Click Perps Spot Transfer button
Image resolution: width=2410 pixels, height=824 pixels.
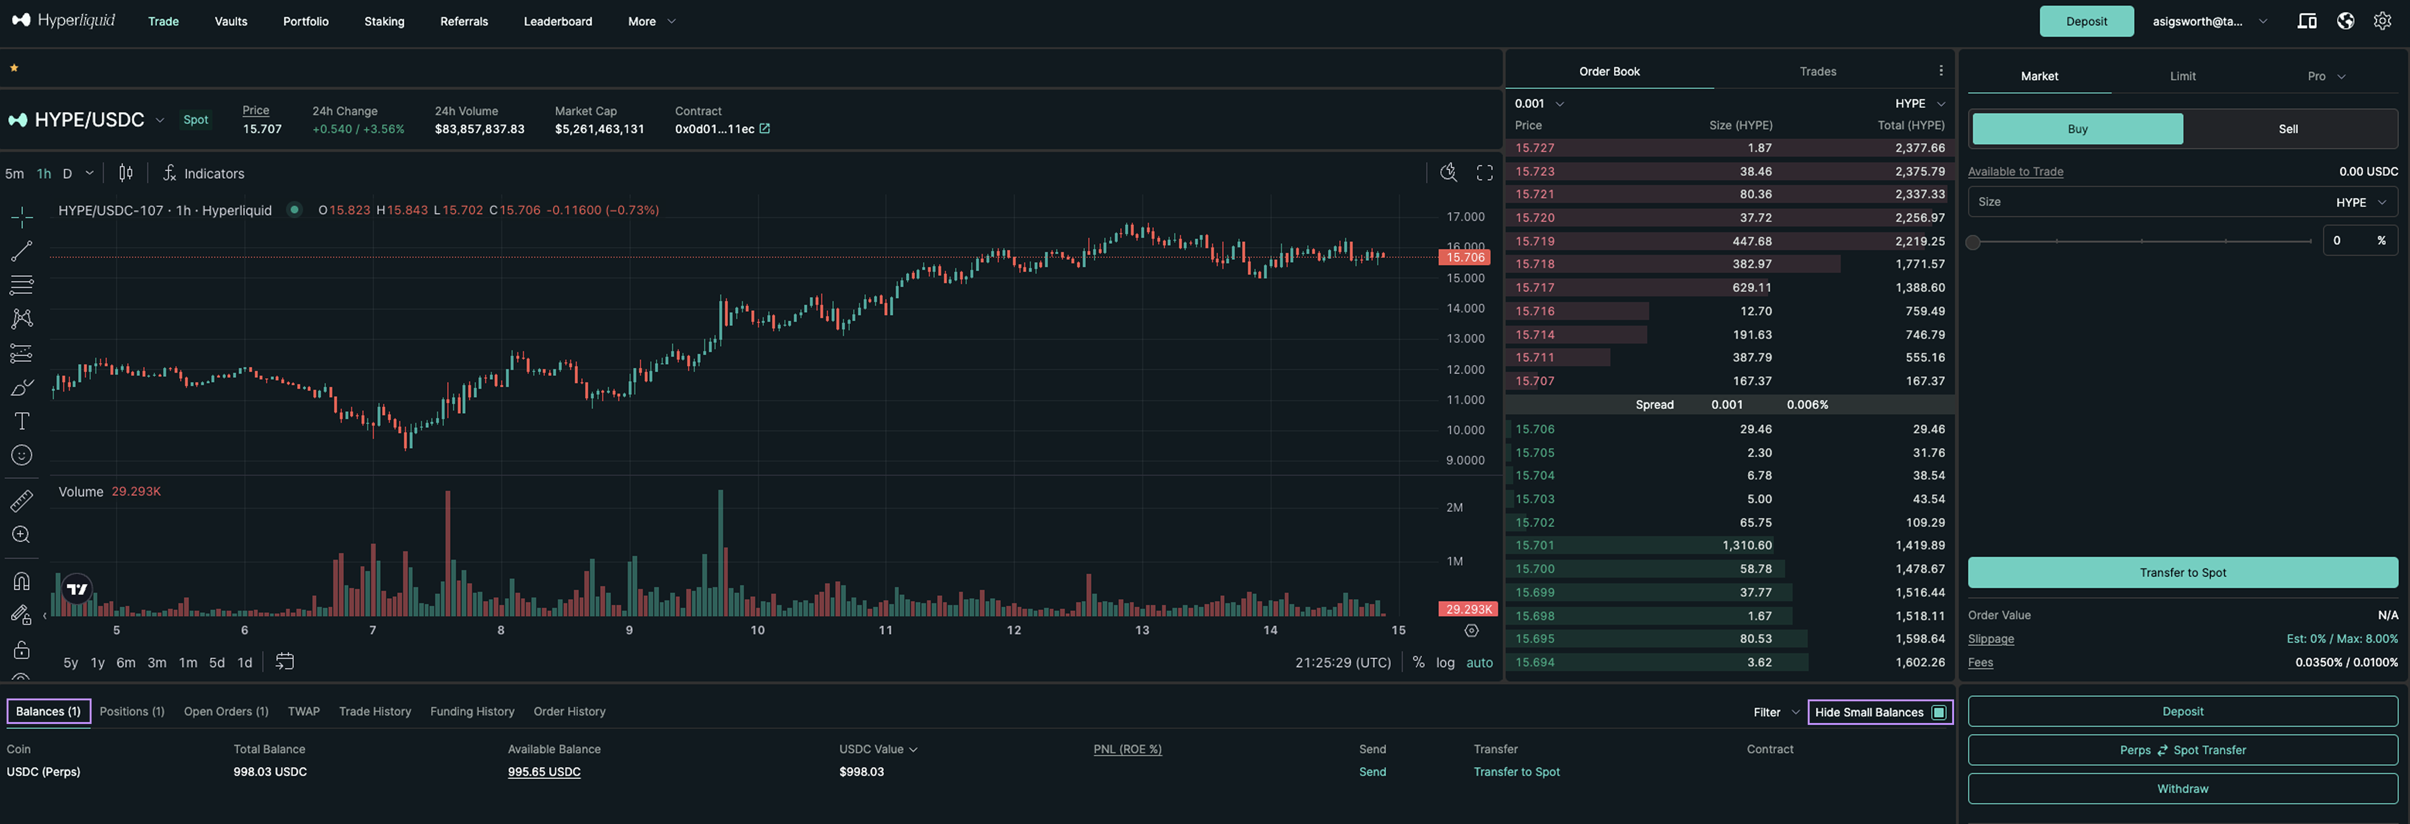pos(2183,750)
